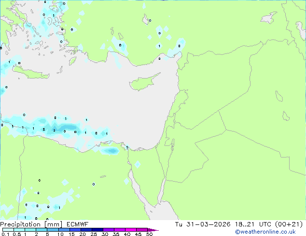This screenshot has height=236, width=306.
Task: Click the '0.1' legend scale label
Action: [x=5, y=234]
